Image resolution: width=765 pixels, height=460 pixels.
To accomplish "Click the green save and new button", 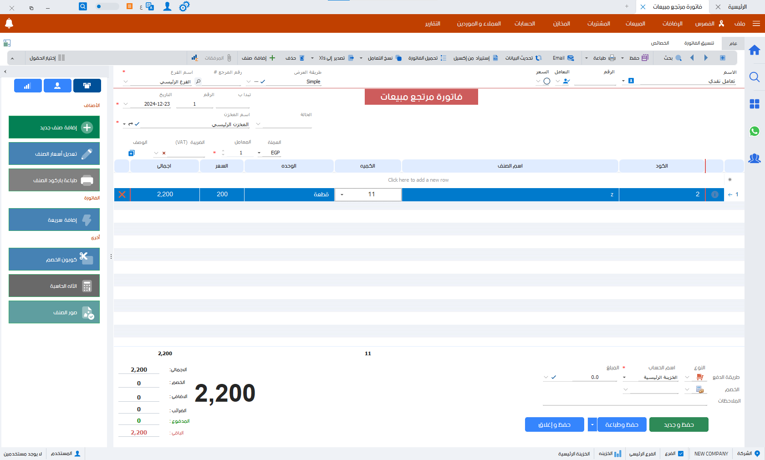I will 678,425.
